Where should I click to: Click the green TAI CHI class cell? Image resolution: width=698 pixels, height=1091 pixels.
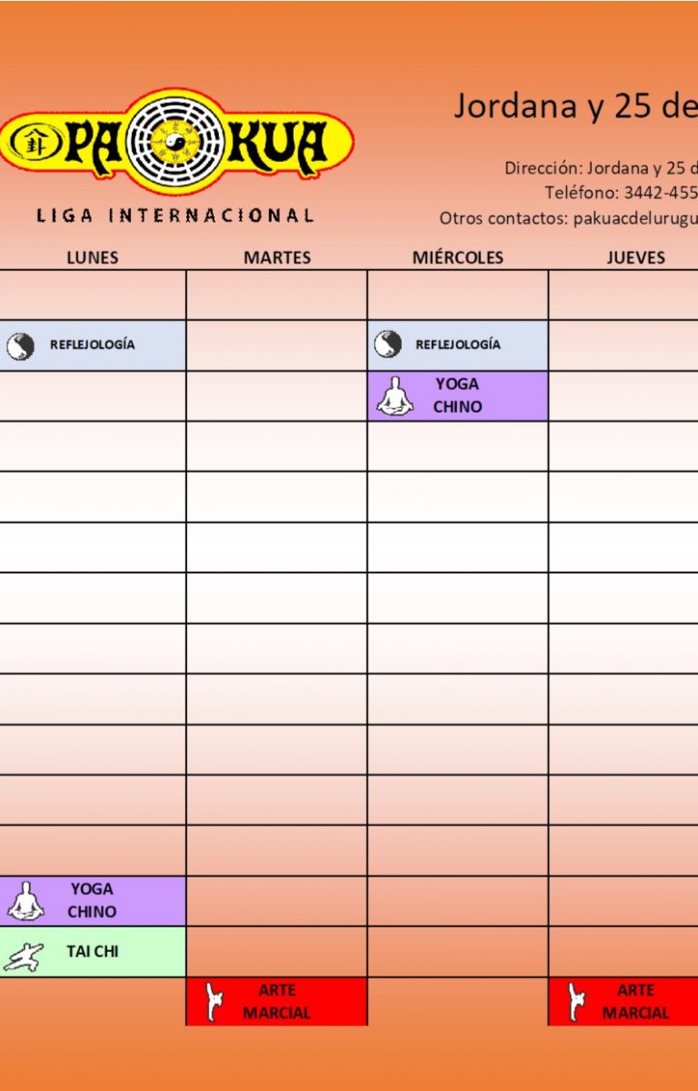pos(93,952)
